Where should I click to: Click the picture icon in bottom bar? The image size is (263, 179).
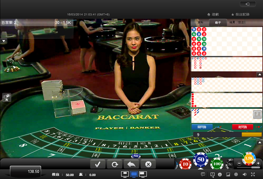pyautogui.click(x=228, y=174)
